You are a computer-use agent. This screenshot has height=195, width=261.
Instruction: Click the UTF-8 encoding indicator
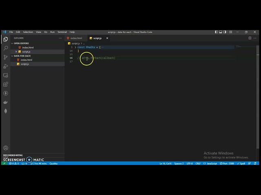pyautogui.click(x=190, y=163)
